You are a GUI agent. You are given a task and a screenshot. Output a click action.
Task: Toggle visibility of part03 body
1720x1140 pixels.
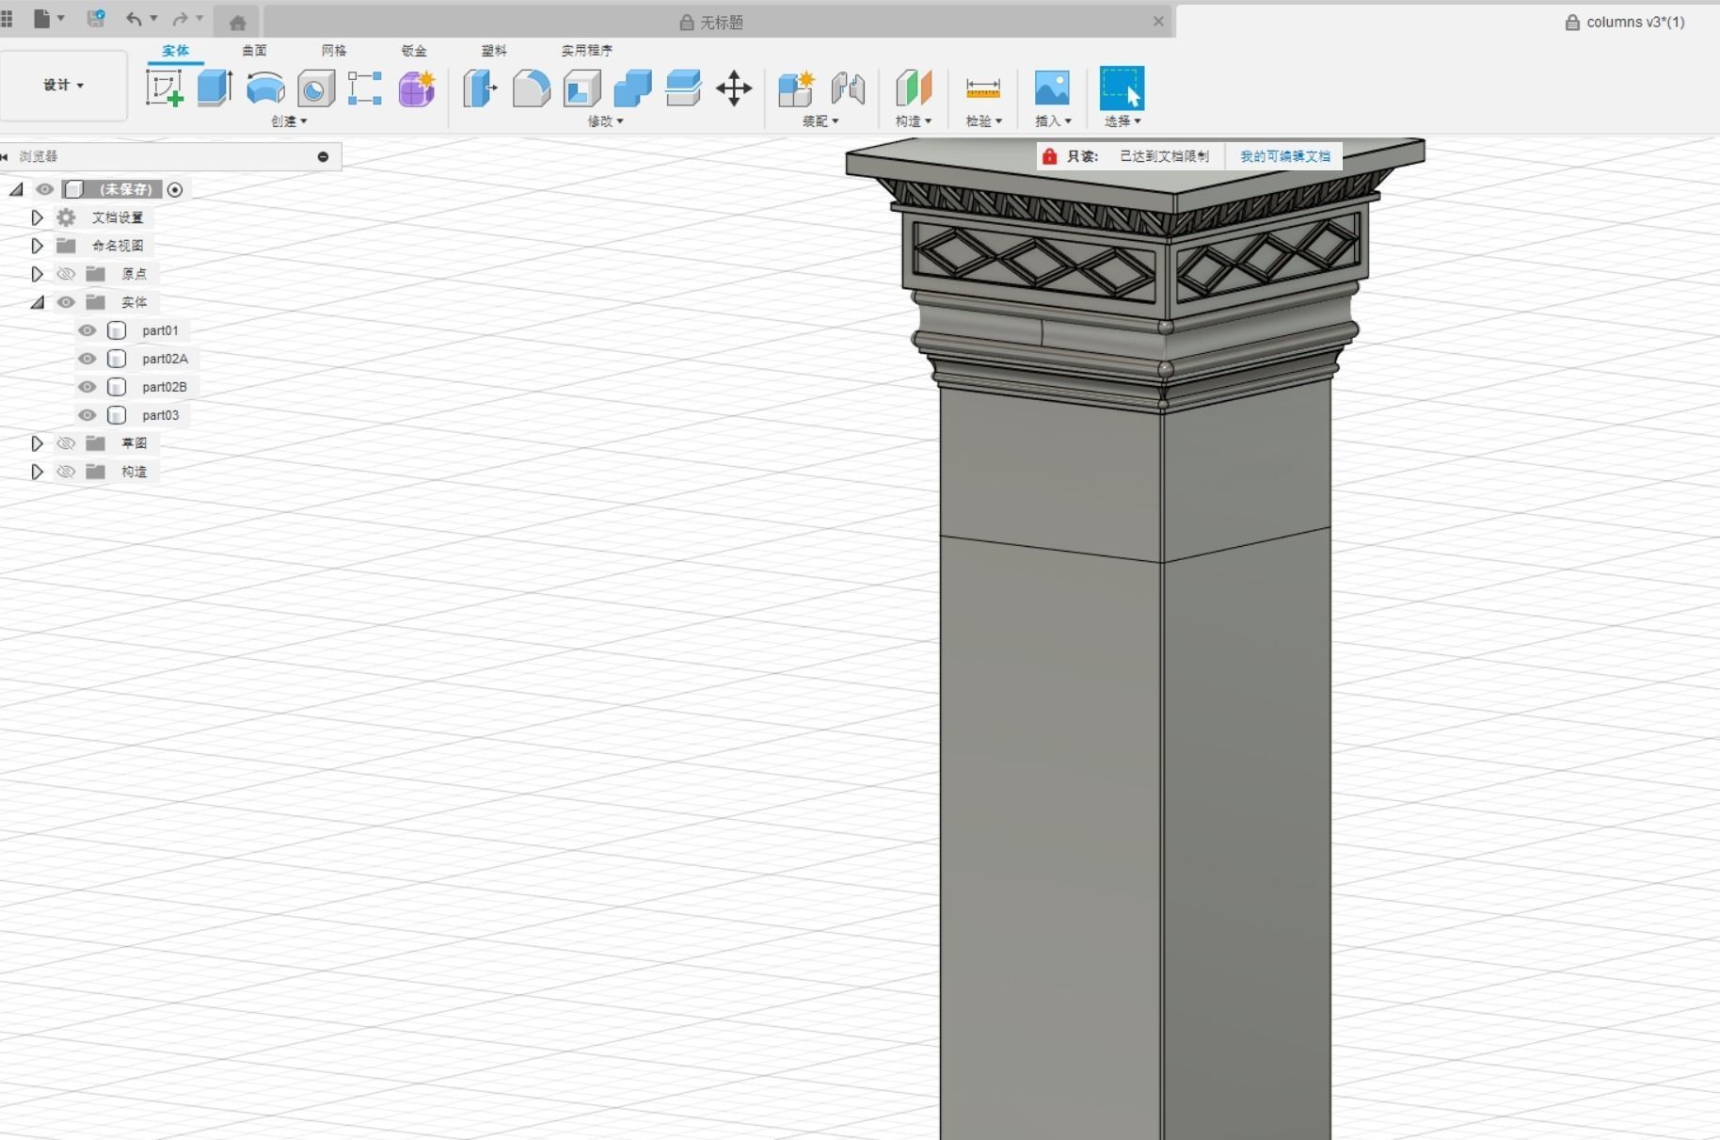88,415
